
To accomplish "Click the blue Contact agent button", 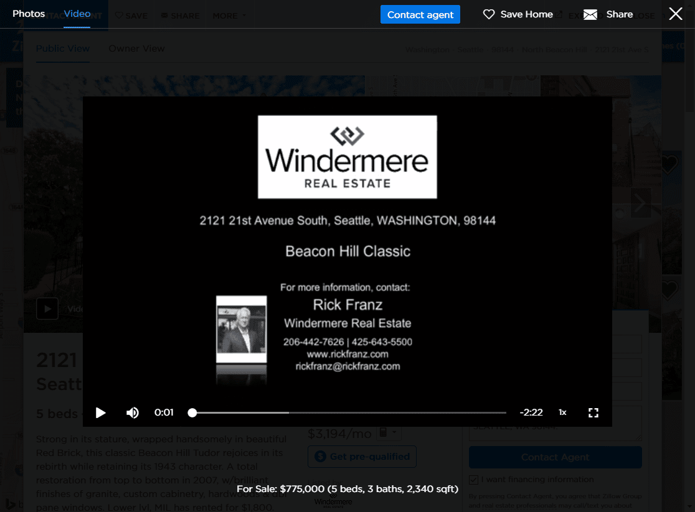I will point(420,14).
